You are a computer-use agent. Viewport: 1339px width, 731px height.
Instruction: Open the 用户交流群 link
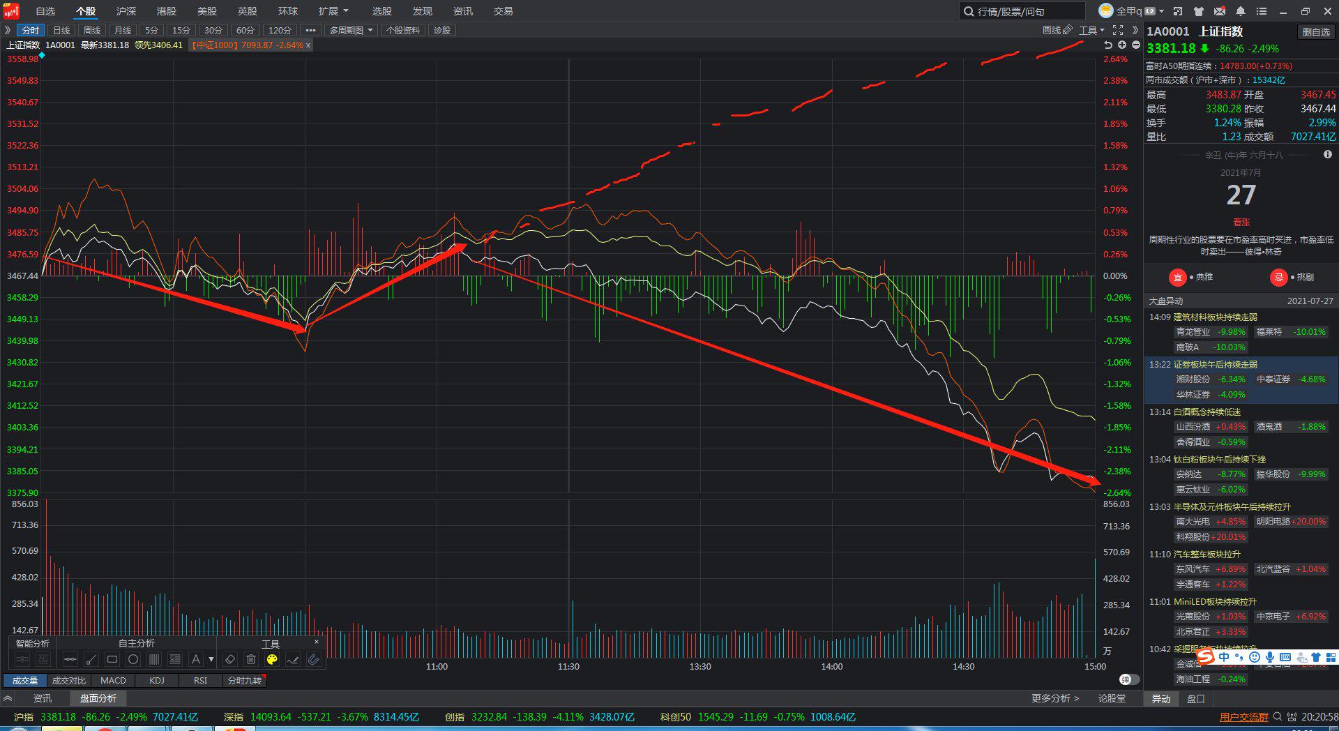click(x=1244, y=717)
